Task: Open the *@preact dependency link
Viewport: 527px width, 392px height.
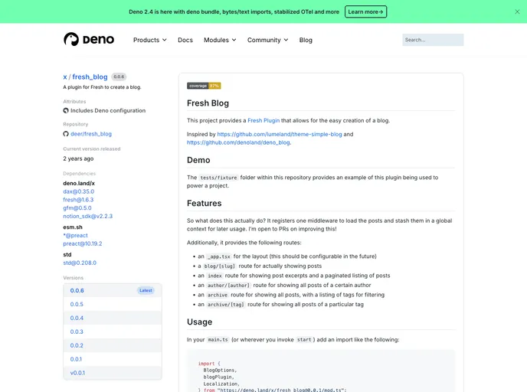Action: pyautogui.click(x=75, y=236)
